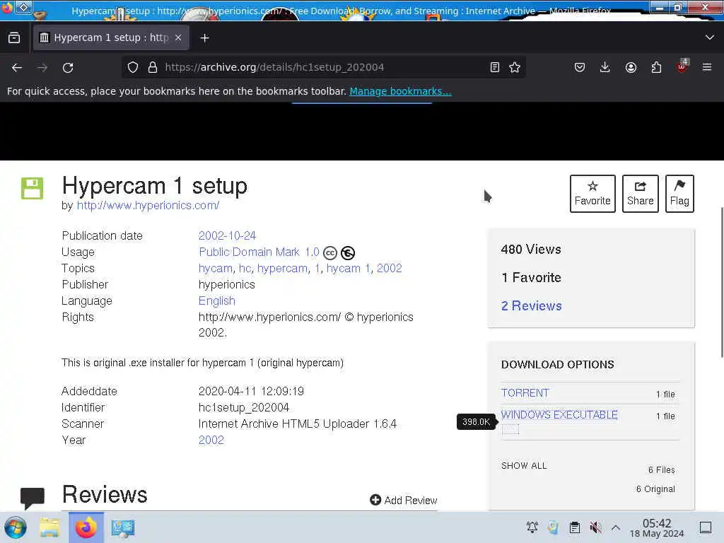Open the hycam 1 topic link
Viewport: 724px width, 543px height.
pos(349,268)
